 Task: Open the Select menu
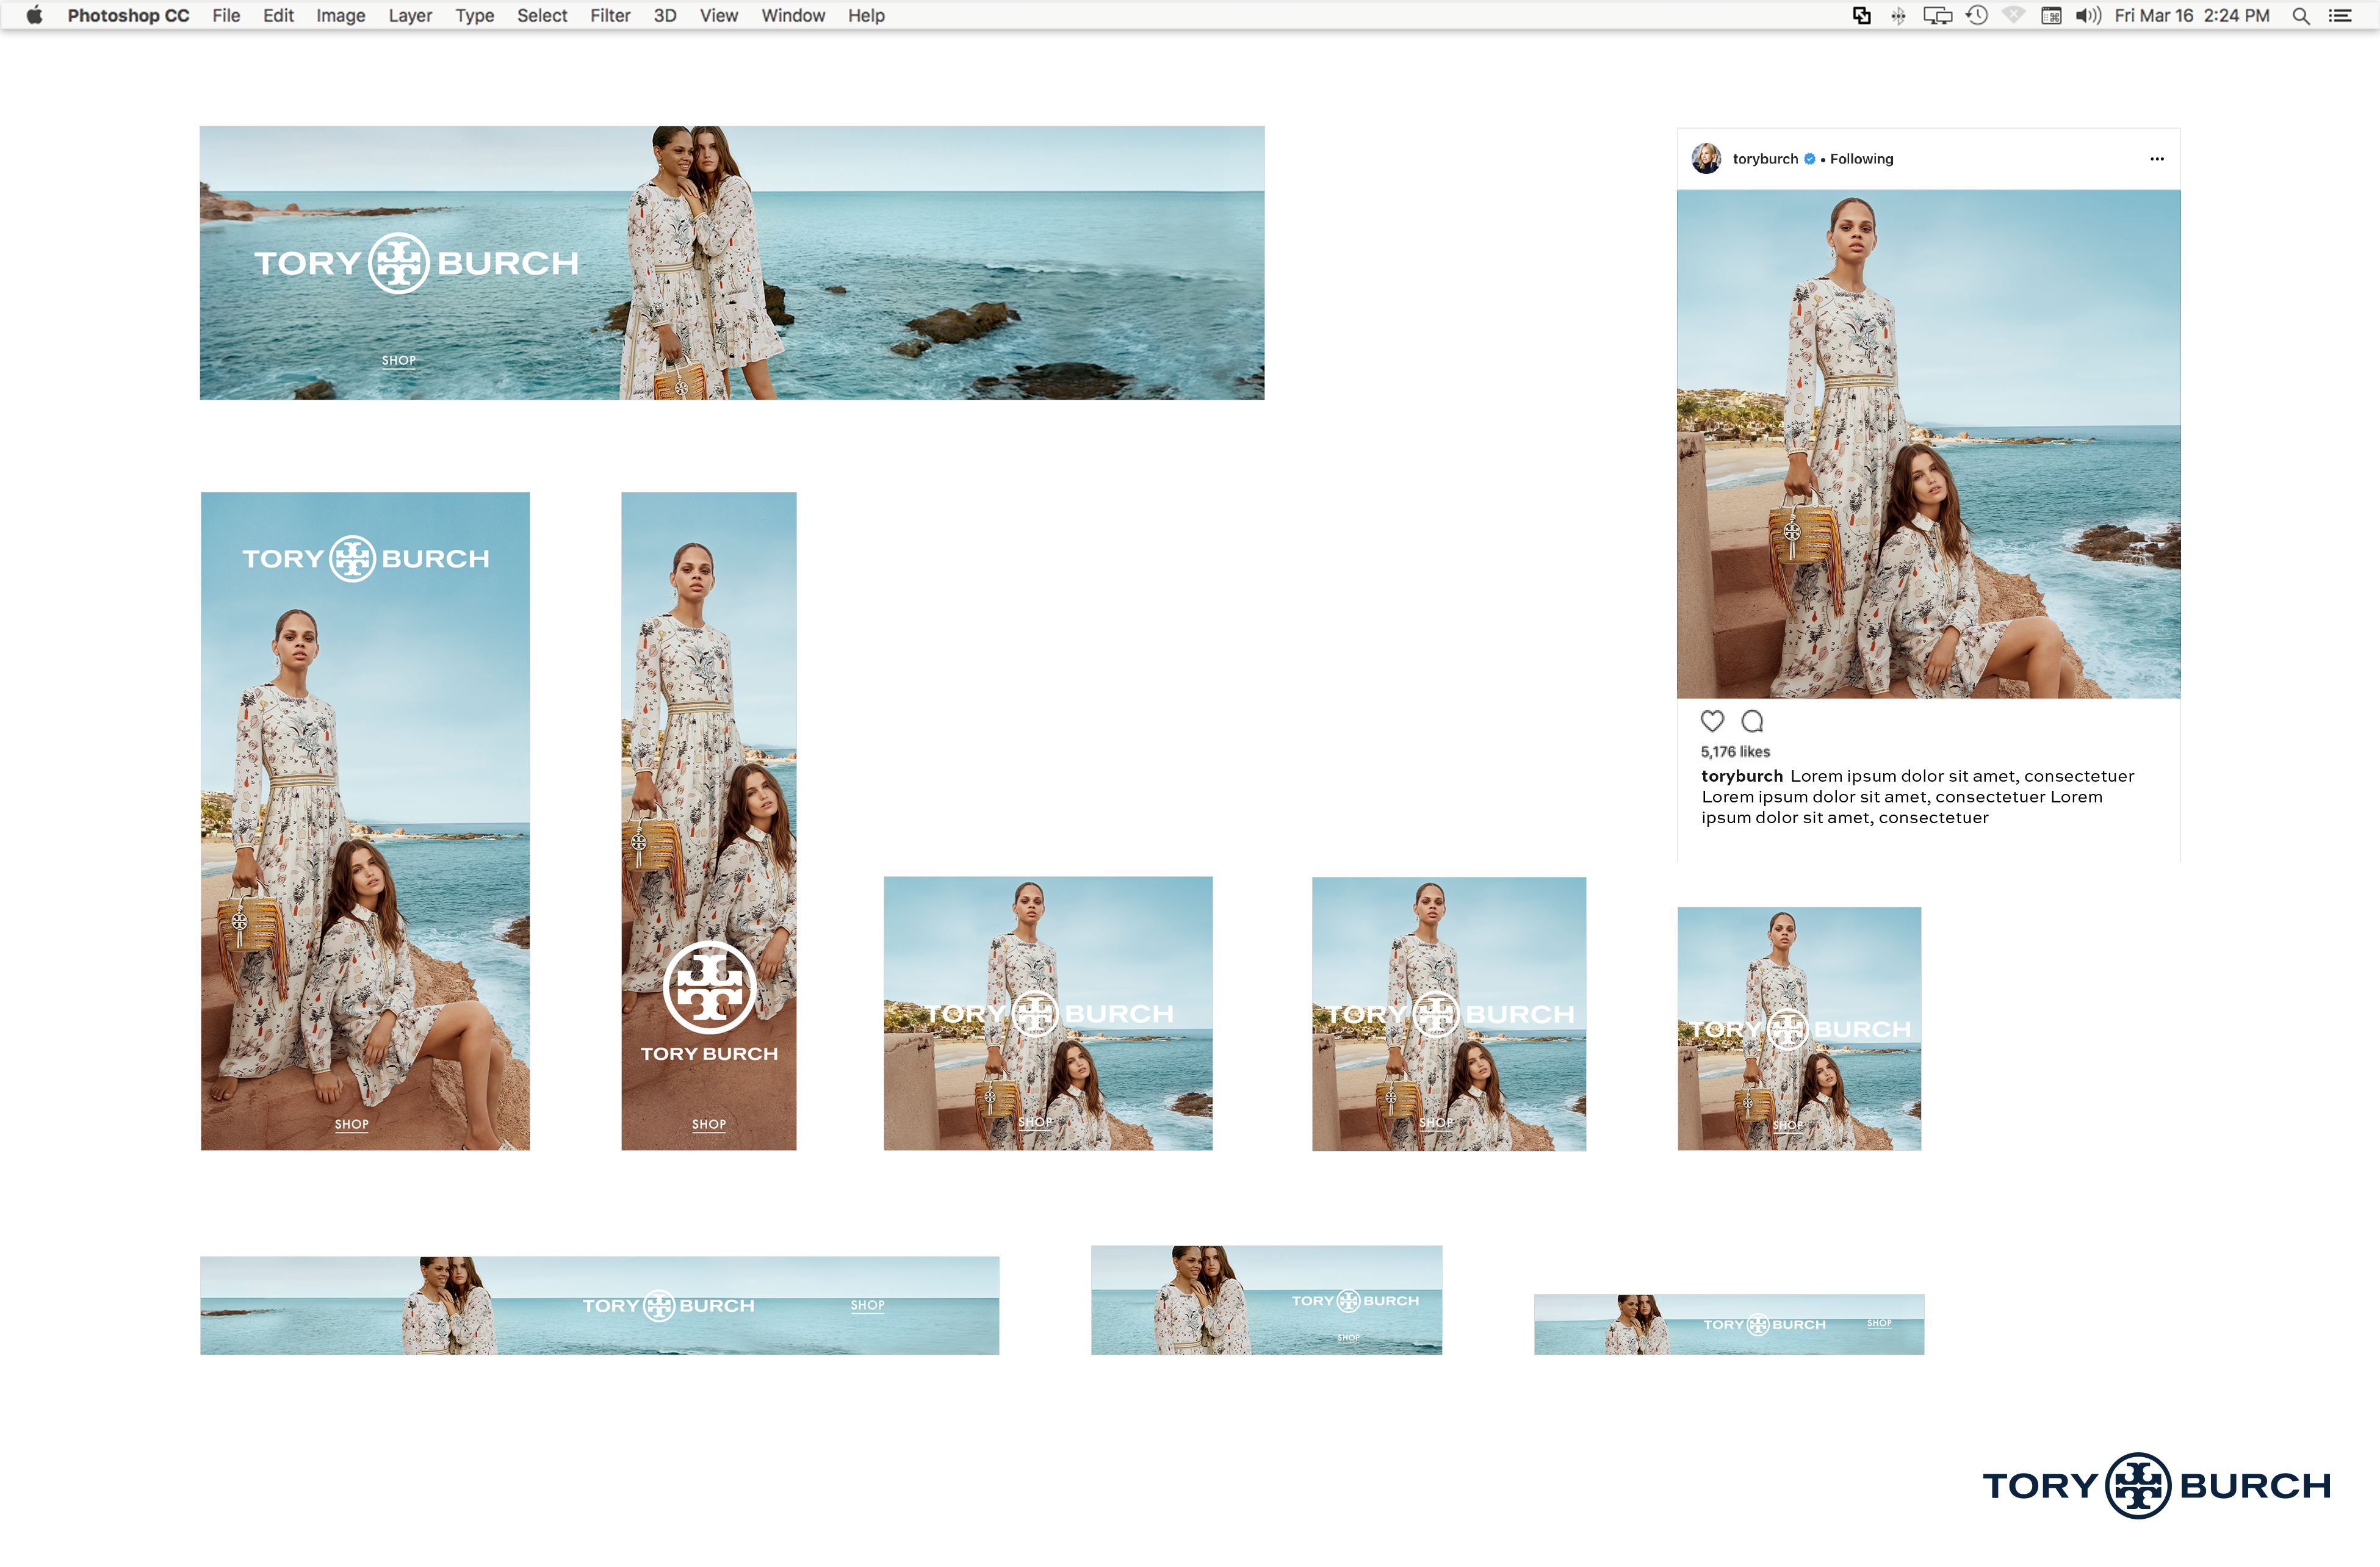coord(542,15)
